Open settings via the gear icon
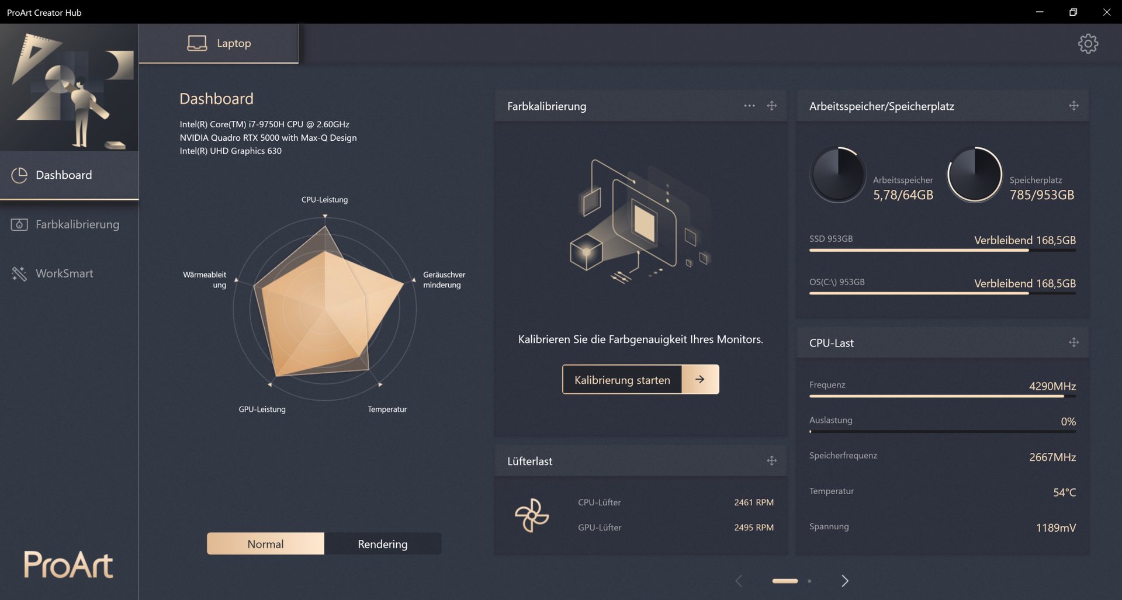Viewport: 1122px width, 600px height. pos(1088,44)
